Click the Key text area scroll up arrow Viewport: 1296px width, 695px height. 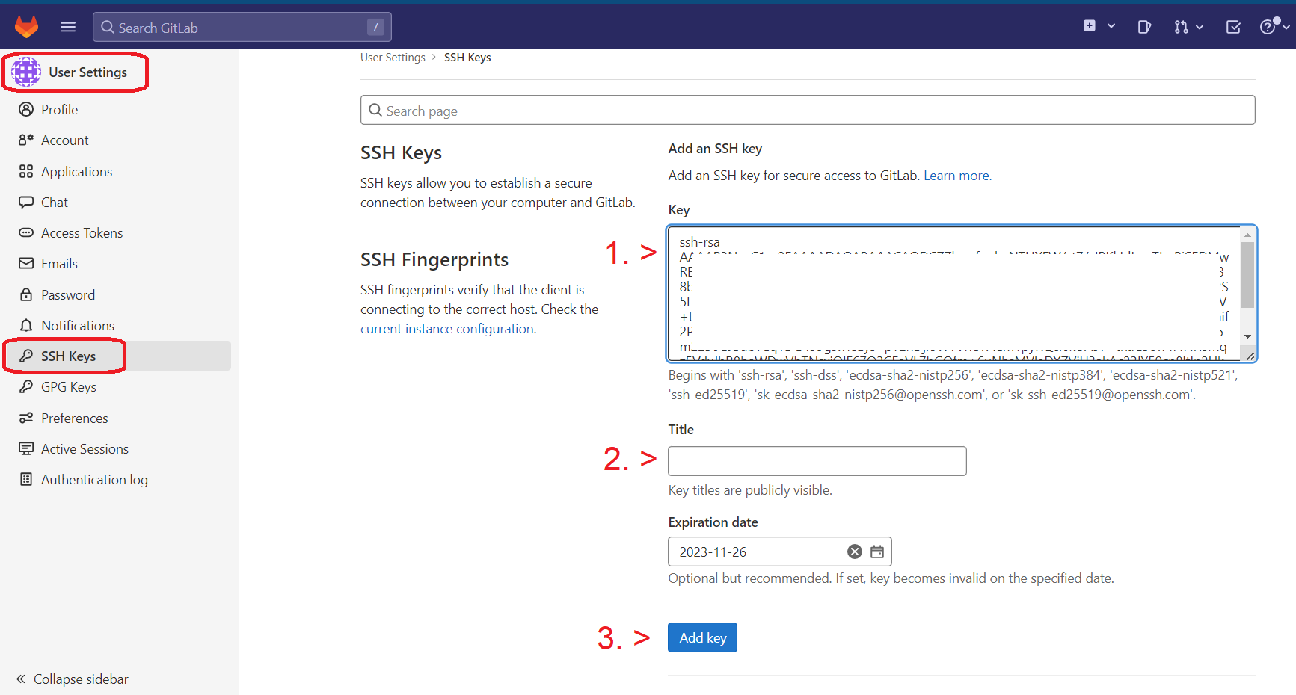[x=1247, y=235]
